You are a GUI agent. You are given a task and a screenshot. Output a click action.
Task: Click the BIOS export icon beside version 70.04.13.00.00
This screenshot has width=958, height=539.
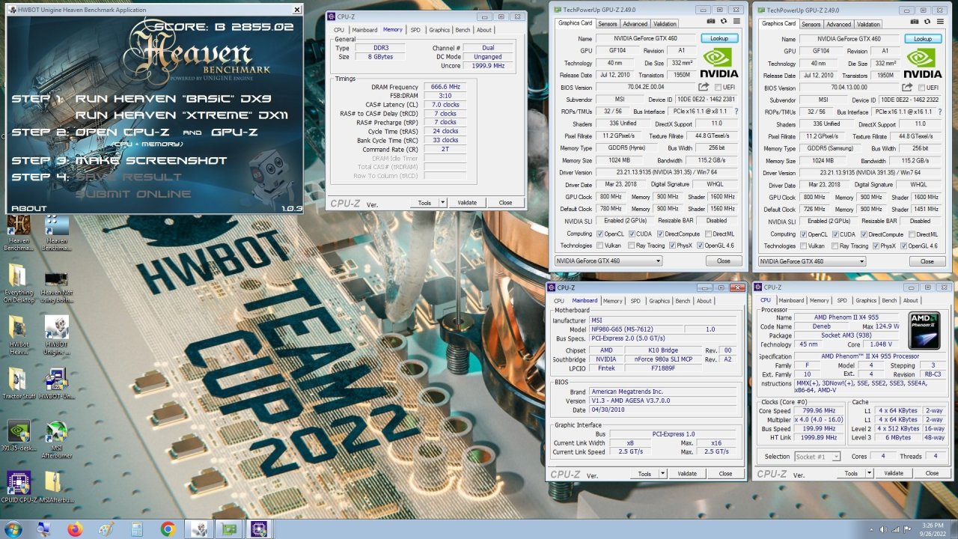pyautogui.click(x=908, y=88)
